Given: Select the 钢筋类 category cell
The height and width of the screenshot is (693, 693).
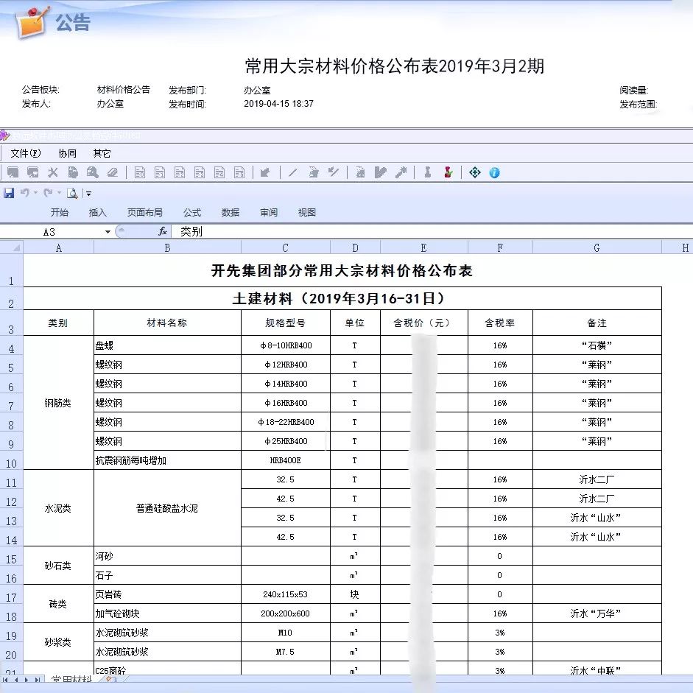Looking at the screenshot, I should [x=58, y=403].
